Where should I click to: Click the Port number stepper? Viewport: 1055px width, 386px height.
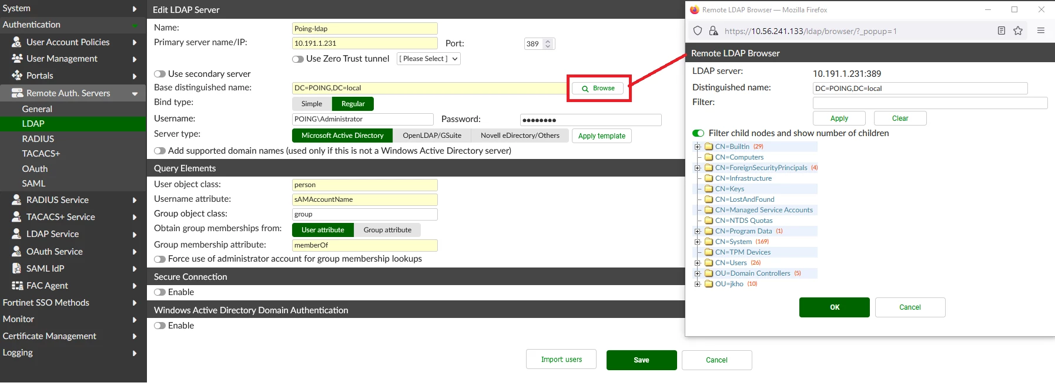pyautogui.click(x=548, y=44)
